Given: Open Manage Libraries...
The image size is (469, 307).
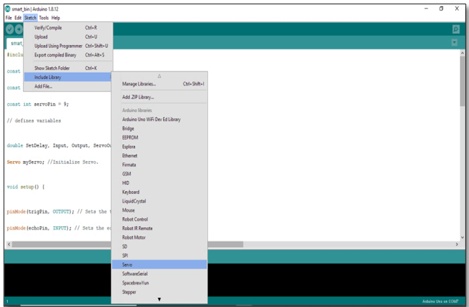Looking at the screenshot, I should click(159, 84).
